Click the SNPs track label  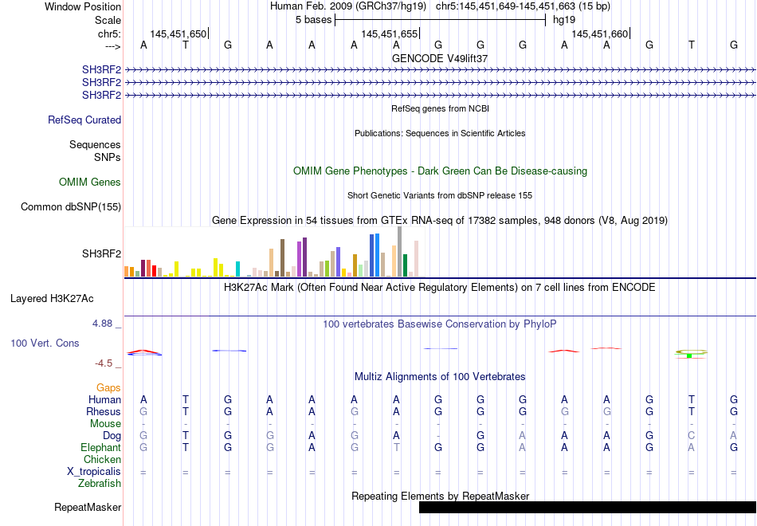[108, 158]
